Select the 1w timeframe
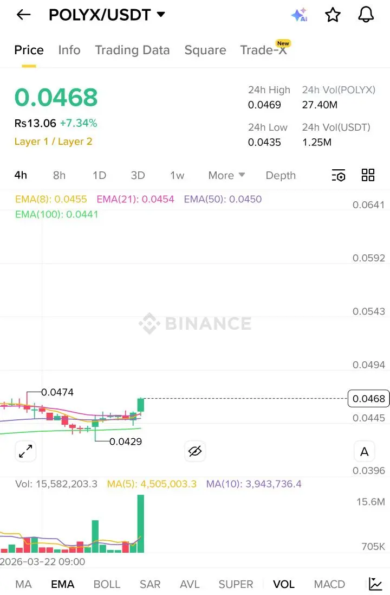 pyautogui.click(x=177, y=175)
